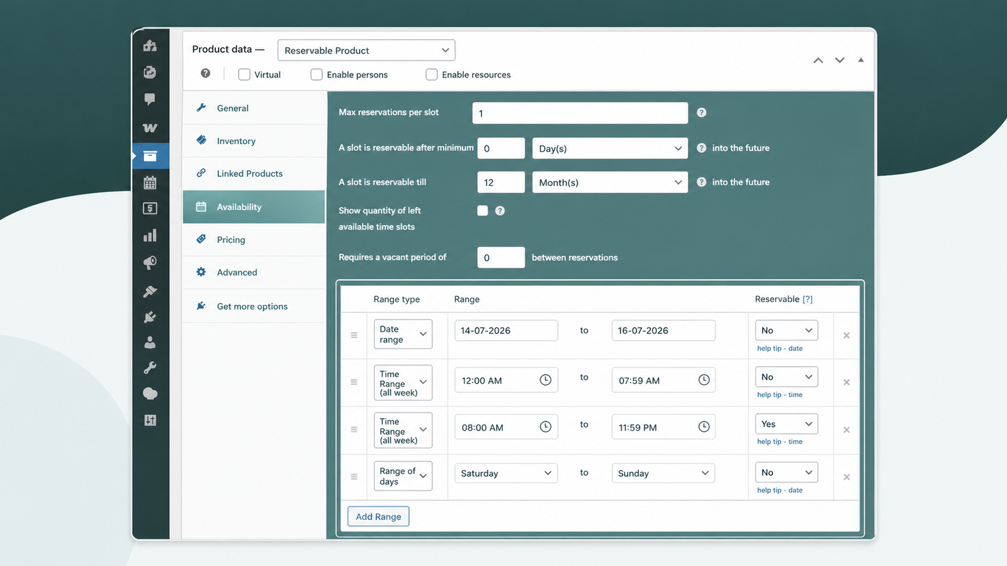This screenshot has height=566, width=1007.
Task: Click the Add Range button
Action: [x=378, y=516]
